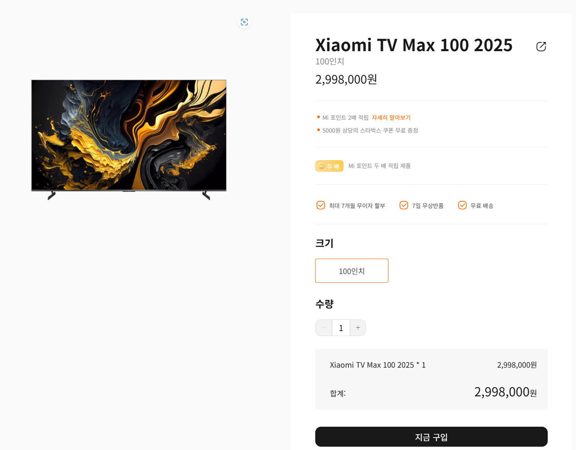Click the check icon for 최대 7개월 무이자 할부
The height and width of the screenshot is (450, 576).
pyautogui.click(x=321, y=205)
